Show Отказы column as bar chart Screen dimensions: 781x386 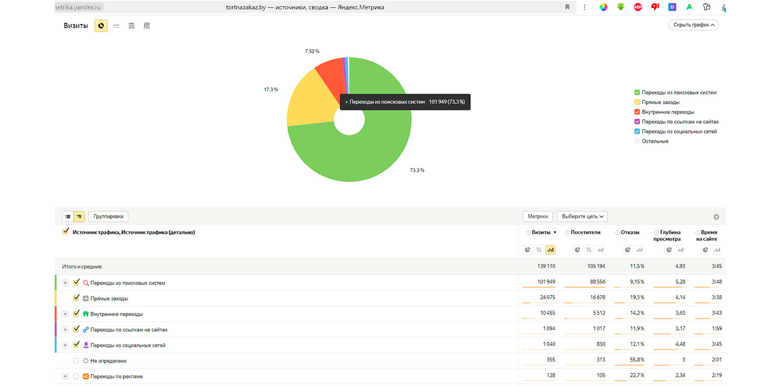click(x=639, y=250)
